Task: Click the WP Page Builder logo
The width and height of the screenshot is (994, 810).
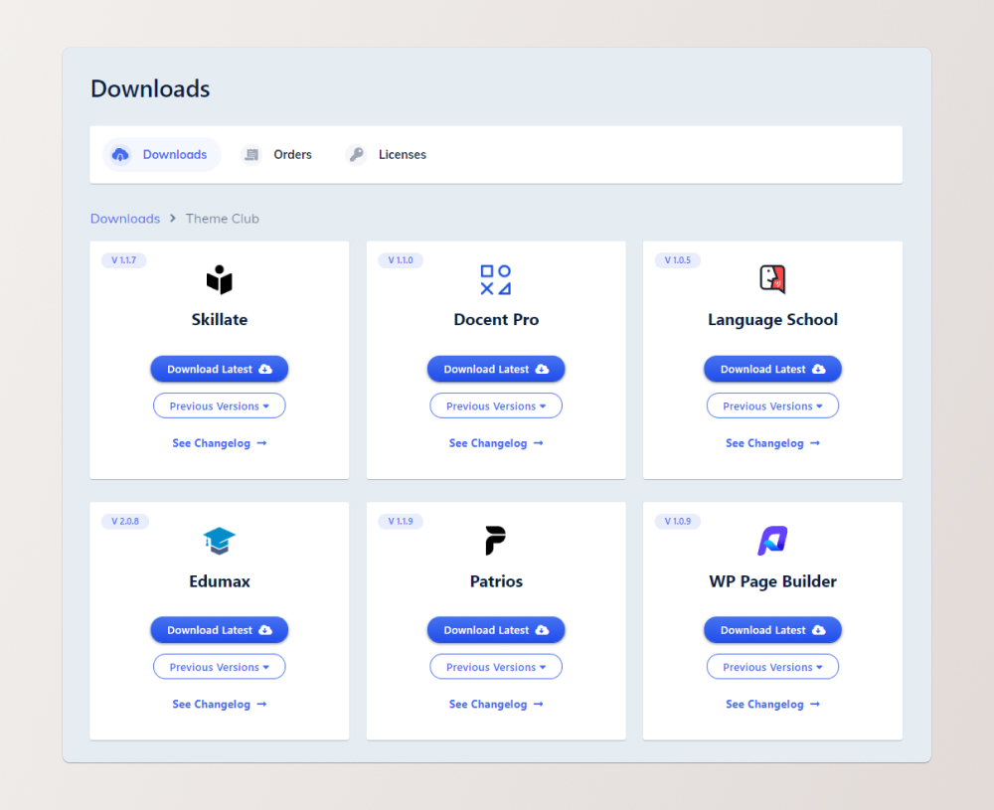Action: click(x=772, y=541)
